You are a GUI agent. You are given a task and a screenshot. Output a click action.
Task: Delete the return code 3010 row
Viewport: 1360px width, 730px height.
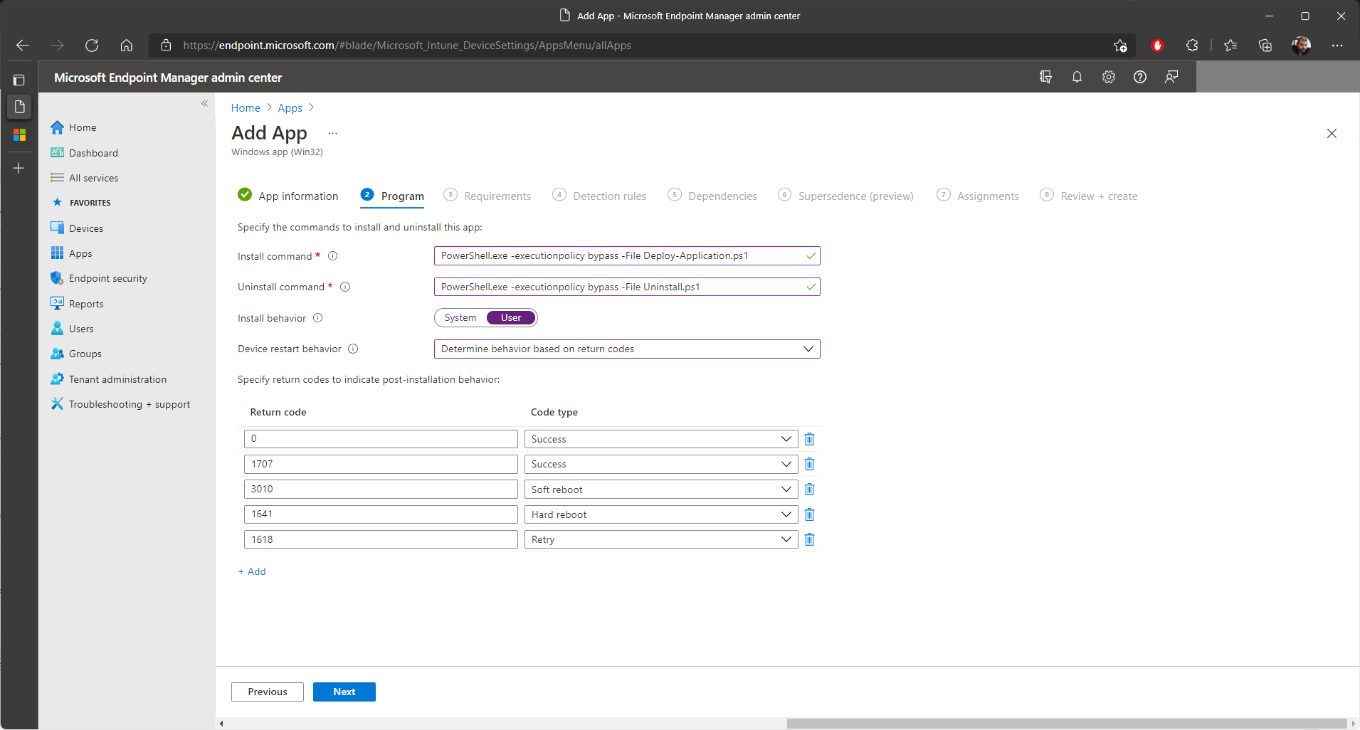click(809, 490)
